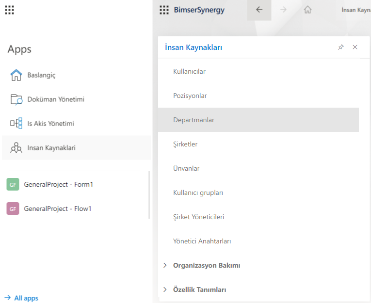Close the İnsan Kaynakları panel

(355, 47)
